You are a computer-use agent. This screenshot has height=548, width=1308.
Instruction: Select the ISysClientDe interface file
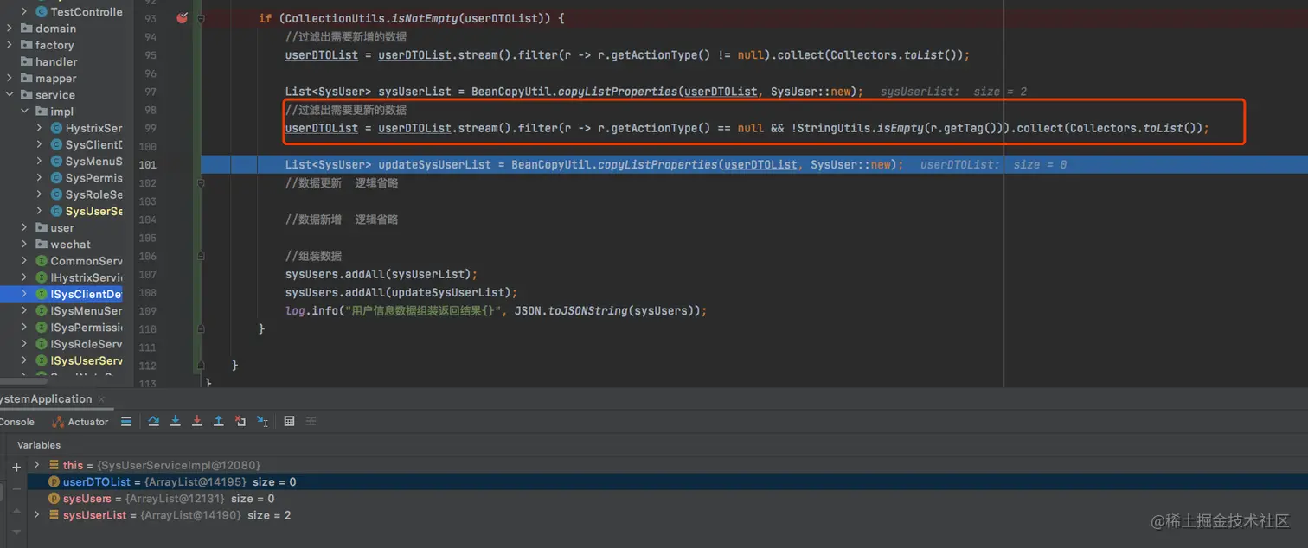click(x=87, y=295)
